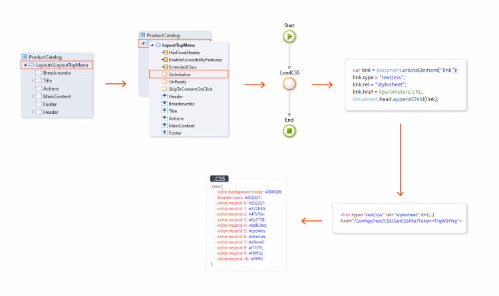Click the input parameter icon beside EnableAccessibilityFeatures
Viewport: 499px width, 296px height.
[x=164, y=59]
